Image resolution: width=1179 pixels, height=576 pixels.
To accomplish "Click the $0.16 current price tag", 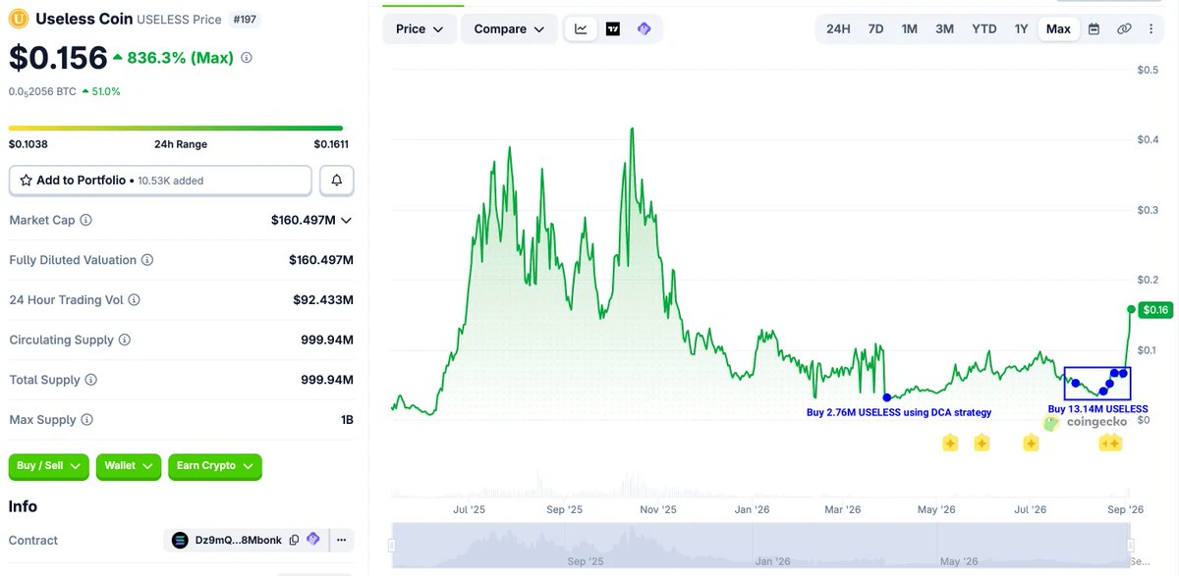I will pos(1155,310).
